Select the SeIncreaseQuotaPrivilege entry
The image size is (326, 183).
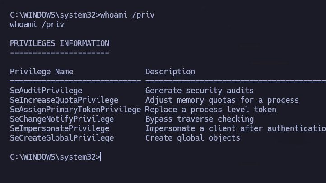coord(64,100)
